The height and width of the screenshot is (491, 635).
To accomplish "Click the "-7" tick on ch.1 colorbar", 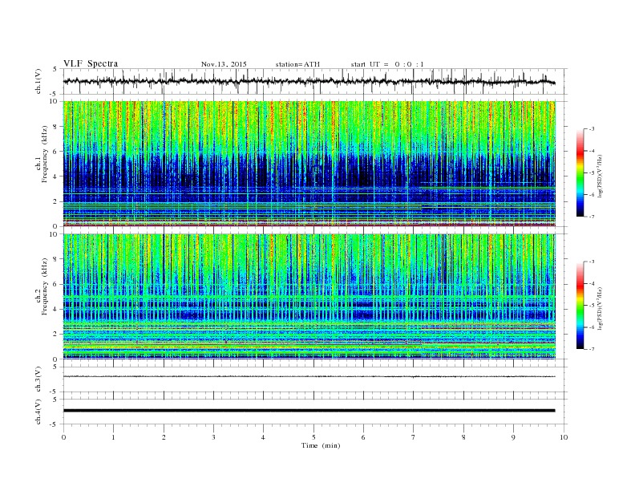I will (592, 217).
